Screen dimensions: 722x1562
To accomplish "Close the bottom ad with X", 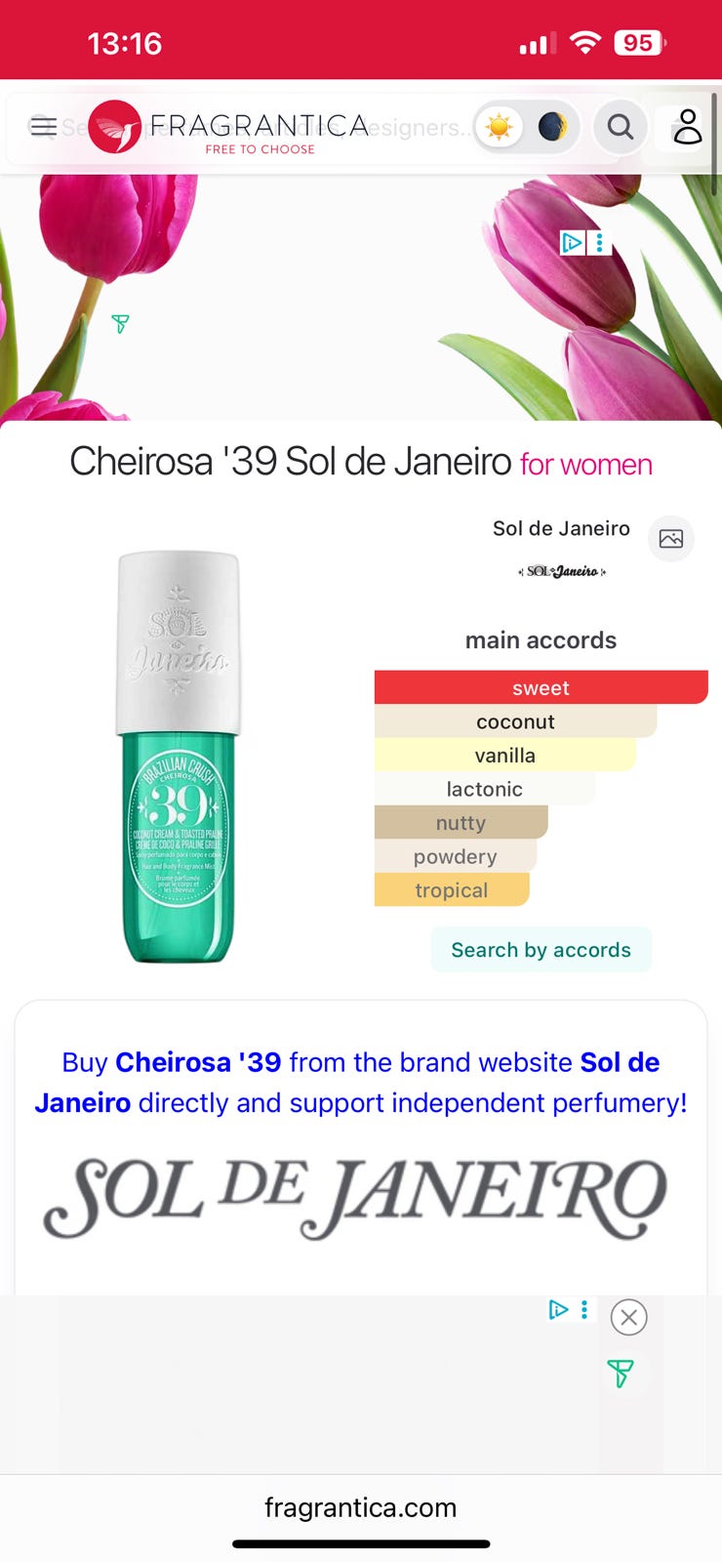I will point(629,1318).
